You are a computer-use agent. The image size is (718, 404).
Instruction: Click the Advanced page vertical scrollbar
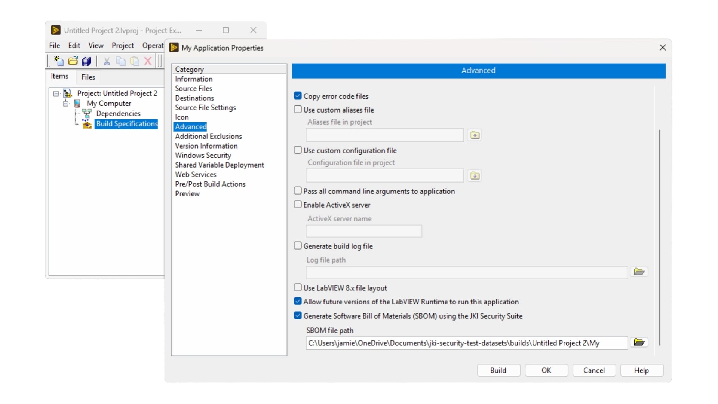[x=660, y=238]
